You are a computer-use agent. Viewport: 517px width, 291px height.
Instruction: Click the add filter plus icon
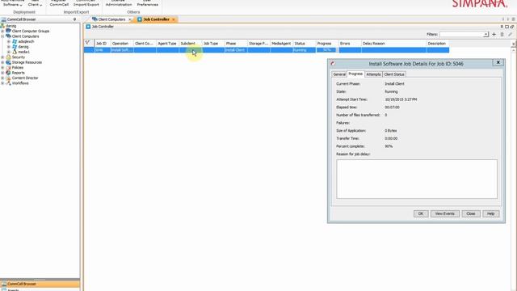[x=494, y=34]
